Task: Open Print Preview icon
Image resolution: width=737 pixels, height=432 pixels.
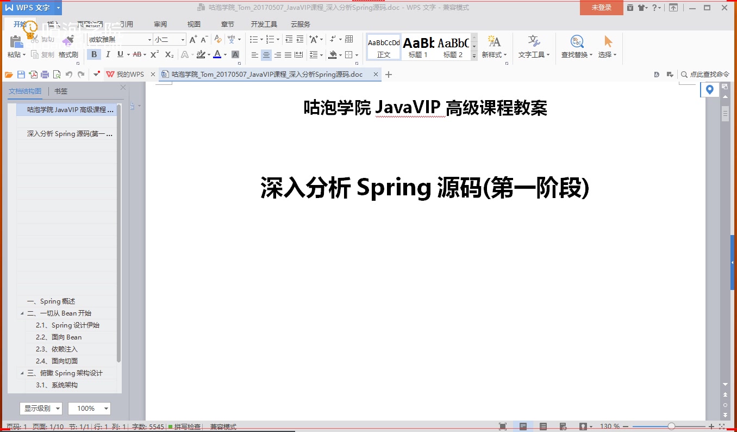Action: coord(57,75)
